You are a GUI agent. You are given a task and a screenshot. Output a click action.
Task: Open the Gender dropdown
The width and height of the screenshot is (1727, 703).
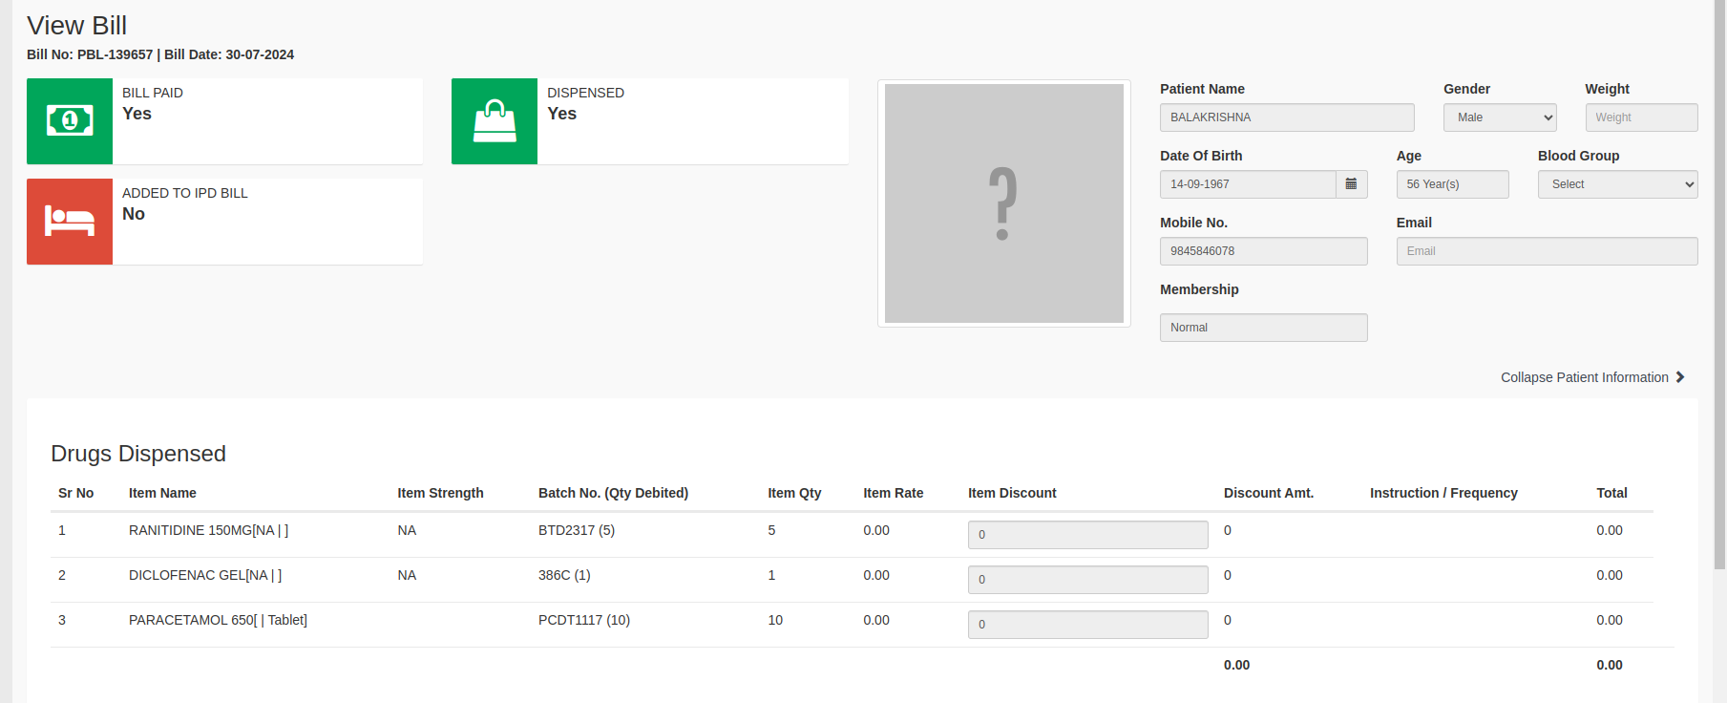(1499, 117)
